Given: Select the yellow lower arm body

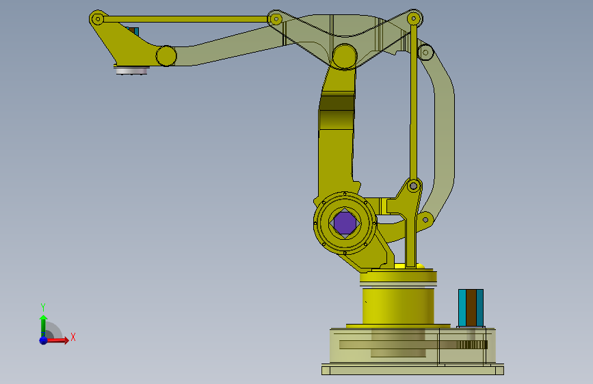Looking at the screenshot, I should click(336, 151).
